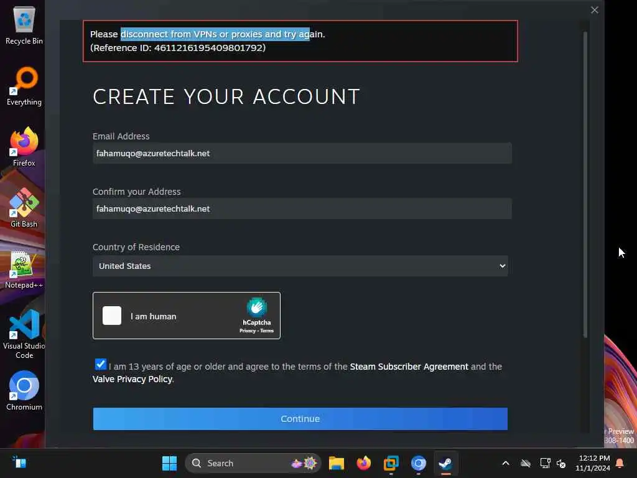
Task: Open the Valve Privacy Policy link
Action: 133,379
